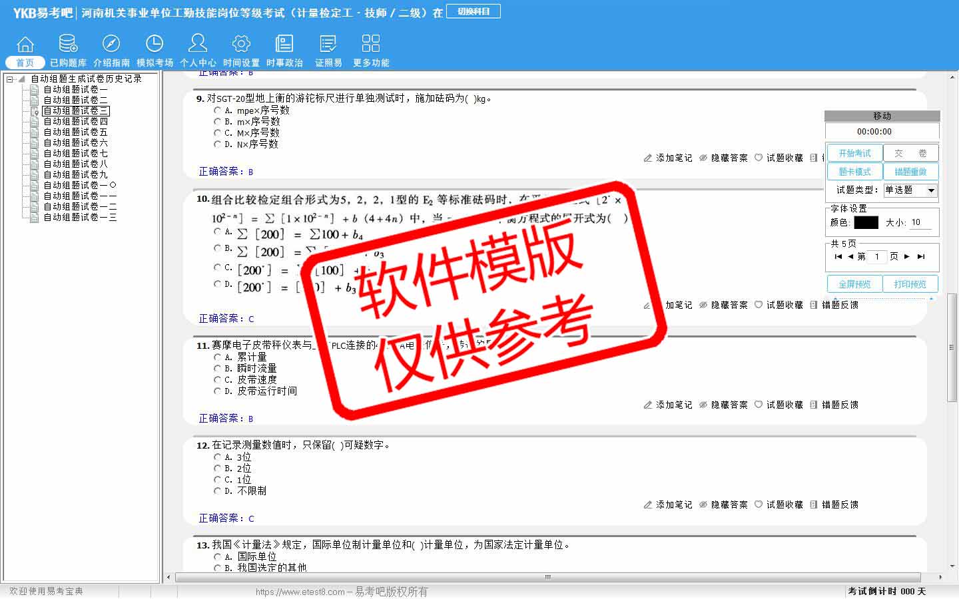
Task: Click the horizontal scrollbar thumb
Action: (547, 578)
